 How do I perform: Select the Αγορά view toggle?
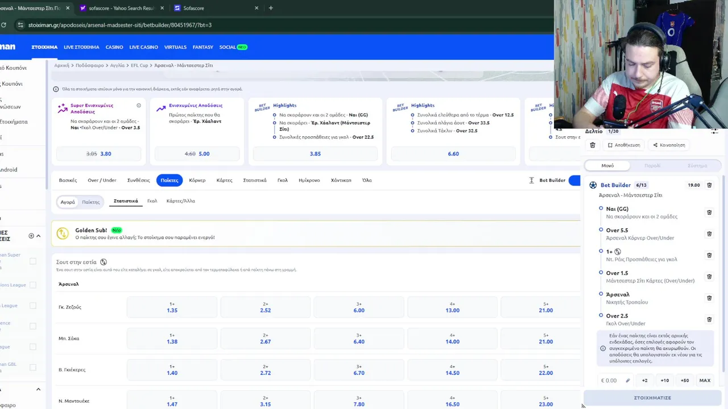click(68, 202)
